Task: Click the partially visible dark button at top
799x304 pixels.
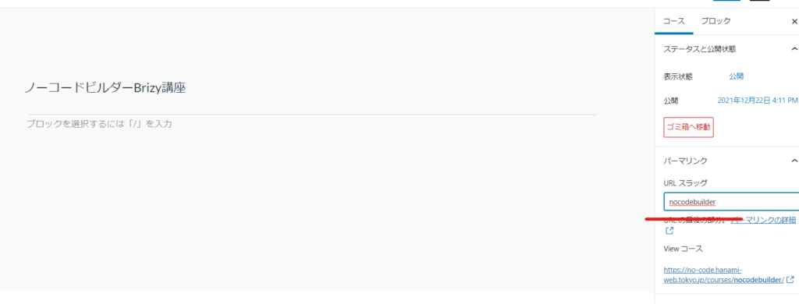Action: click(759, 1)
